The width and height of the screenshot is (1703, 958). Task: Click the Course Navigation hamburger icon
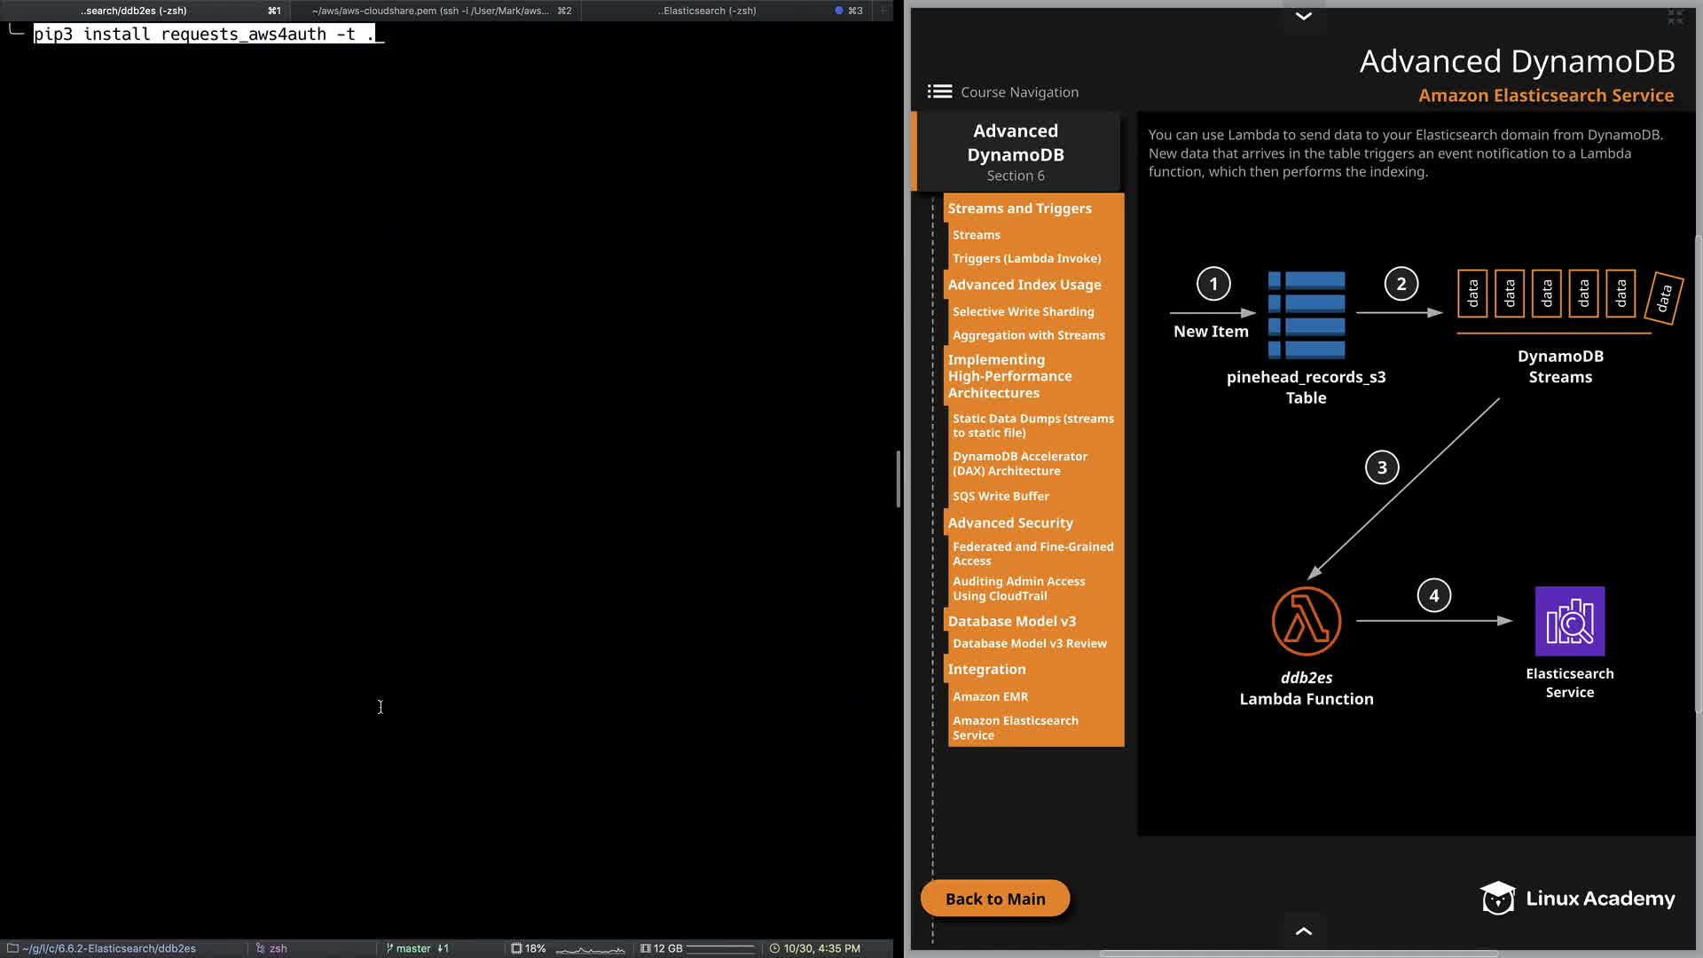pyautogui.click(x=939, y=91)
